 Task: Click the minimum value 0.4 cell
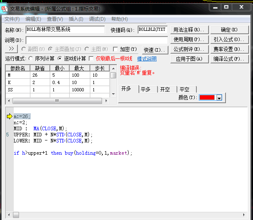(x=60, y=82)
